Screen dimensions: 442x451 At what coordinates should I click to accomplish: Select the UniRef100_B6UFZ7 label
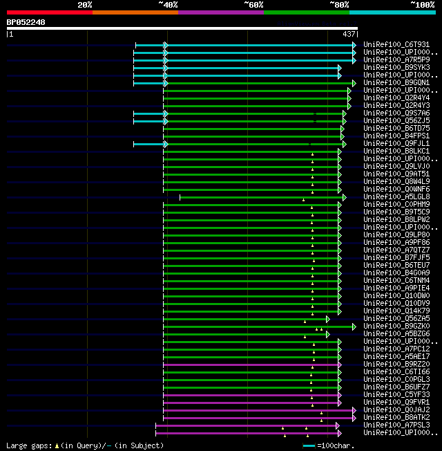tap(396, 387)
